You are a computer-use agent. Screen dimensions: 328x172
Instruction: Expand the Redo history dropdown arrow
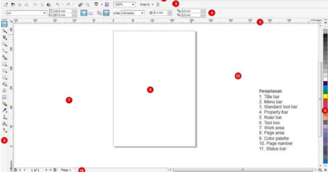click(x=73, y=4)
